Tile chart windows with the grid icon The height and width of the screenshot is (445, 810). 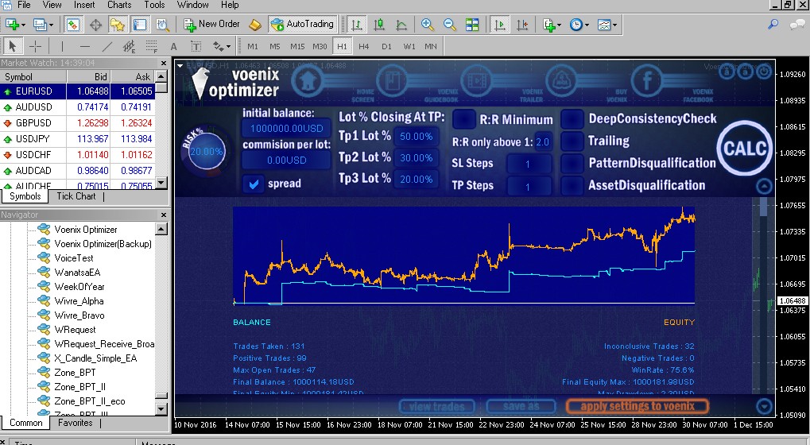472,25
